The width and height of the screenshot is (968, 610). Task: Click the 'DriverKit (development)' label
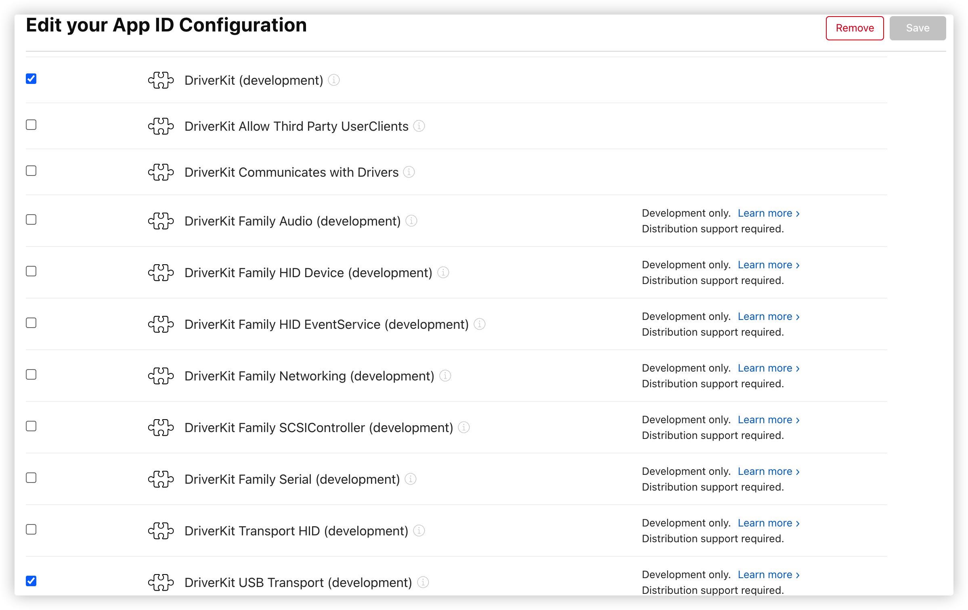tap(254, 80)
